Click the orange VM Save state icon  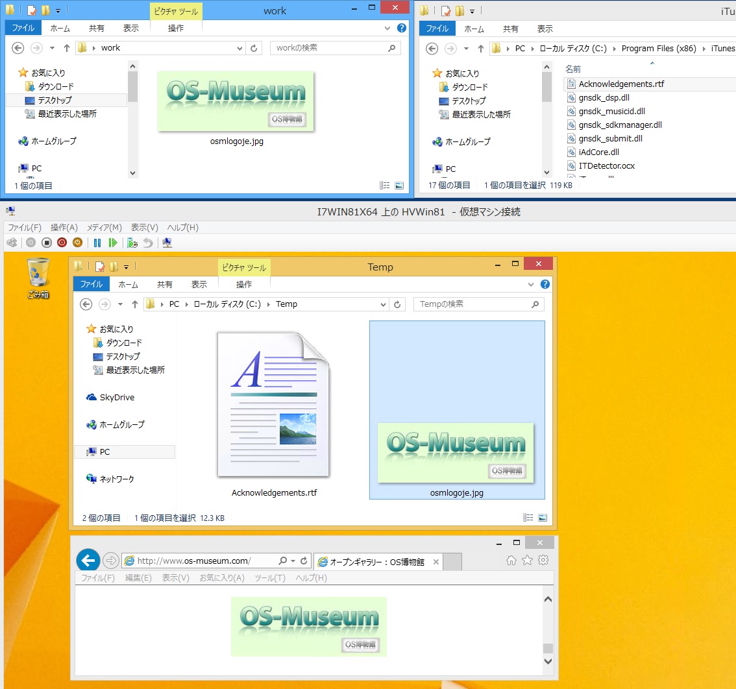(77, 243)
